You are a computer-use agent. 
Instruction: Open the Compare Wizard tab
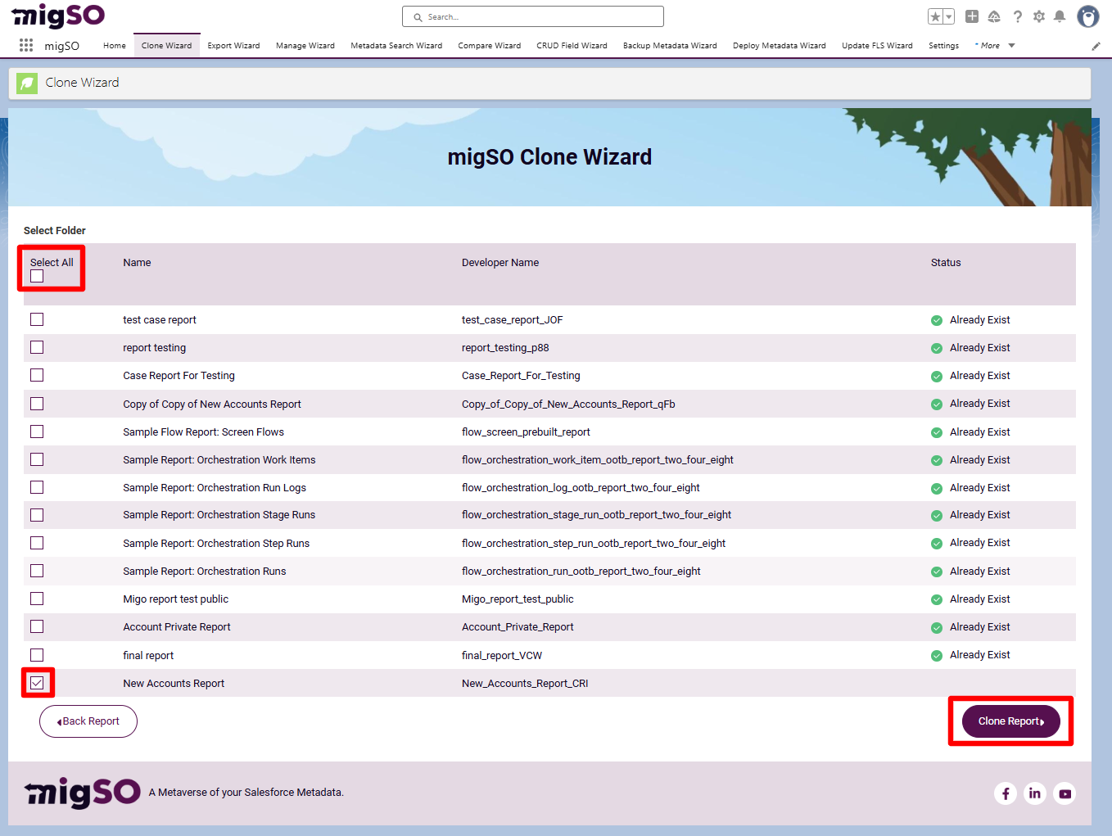pyautogui.click(x=489, y=46)
